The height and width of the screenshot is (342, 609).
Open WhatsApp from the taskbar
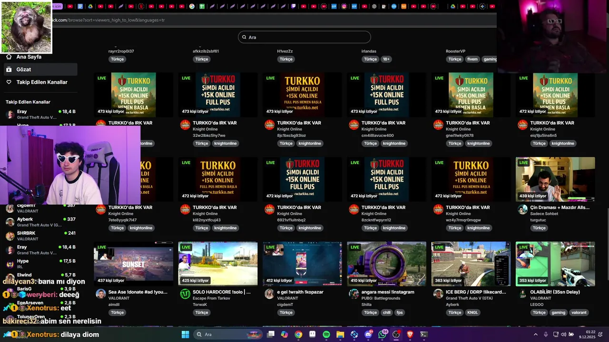click(383, 334)
